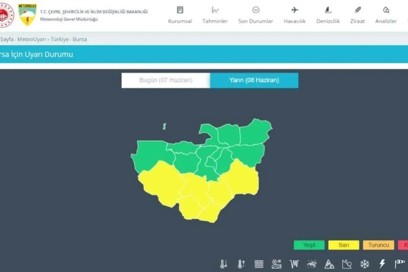Viewport: 408px width, 272px height.
Task: Select the icicles icing warning icon
Action: (294, 264)
